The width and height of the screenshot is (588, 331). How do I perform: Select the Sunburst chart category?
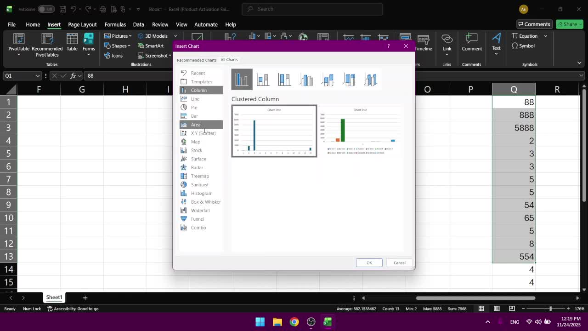(199, 185)
